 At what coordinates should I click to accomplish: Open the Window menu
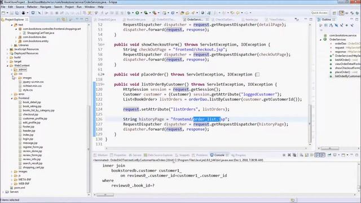click(90, 7)
